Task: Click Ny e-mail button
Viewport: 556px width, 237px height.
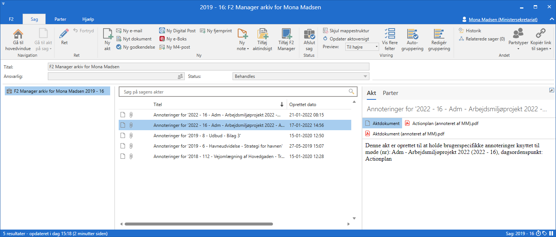Action: pos(129,31)
